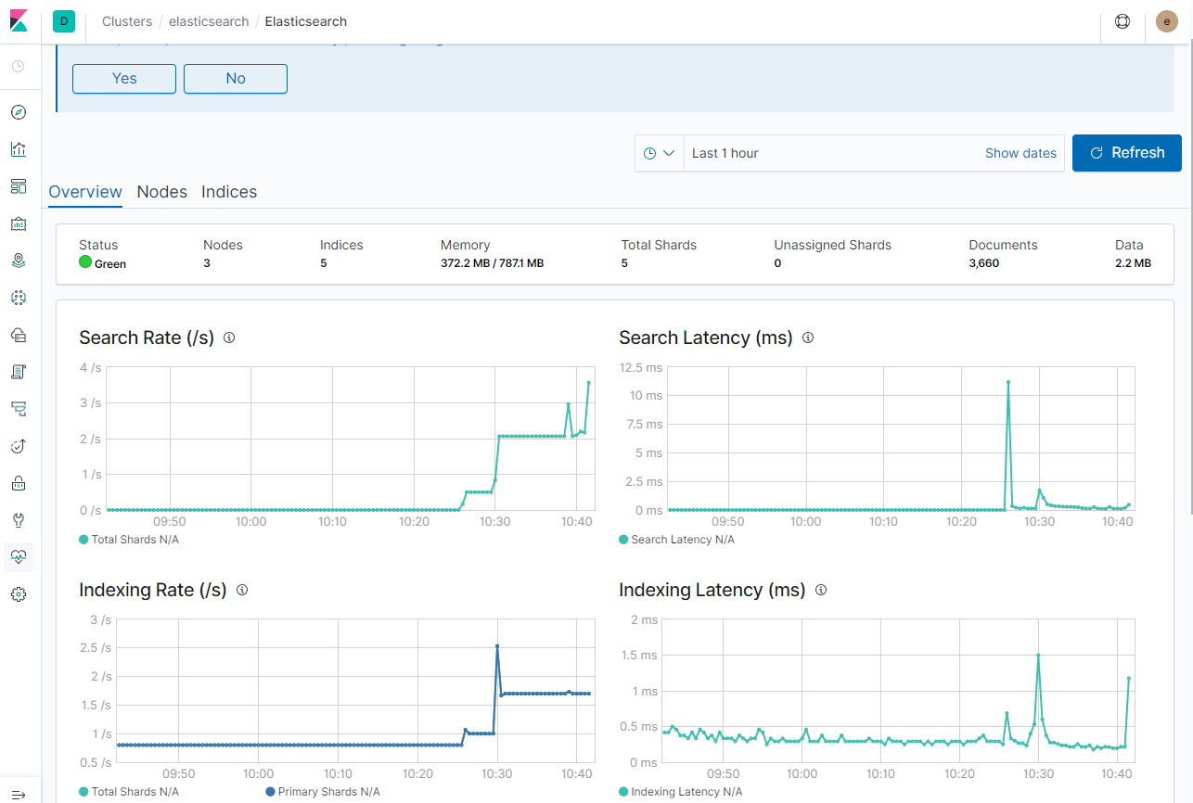Click the 'Search Rate (/s)' chart title
This screenshot has height=803, width=1193.
tap(147, 338)
